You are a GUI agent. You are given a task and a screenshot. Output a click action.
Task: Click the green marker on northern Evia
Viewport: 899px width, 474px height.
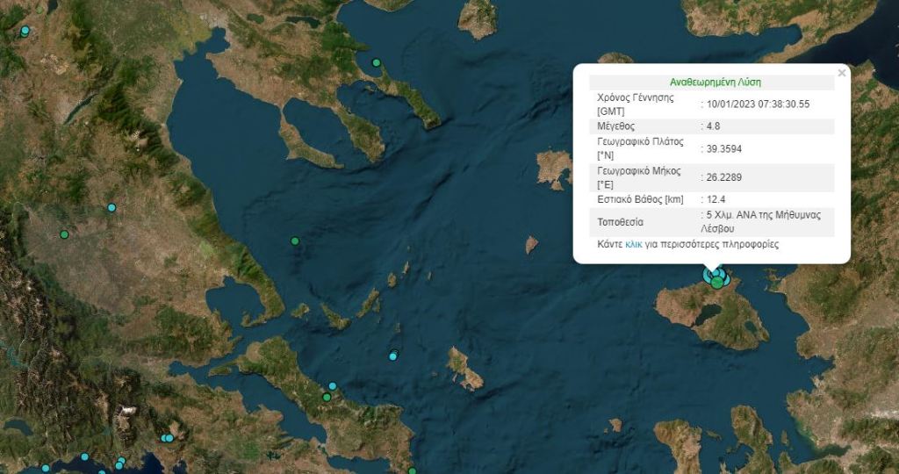[x=326, y=398]
